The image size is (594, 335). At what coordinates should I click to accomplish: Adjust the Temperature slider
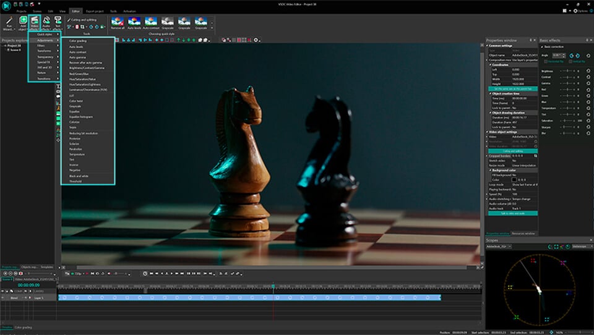pos(567,108)
